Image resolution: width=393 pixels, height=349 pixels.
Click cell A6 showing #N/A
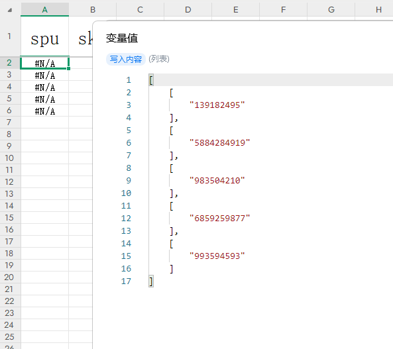[x=45, y=111]
